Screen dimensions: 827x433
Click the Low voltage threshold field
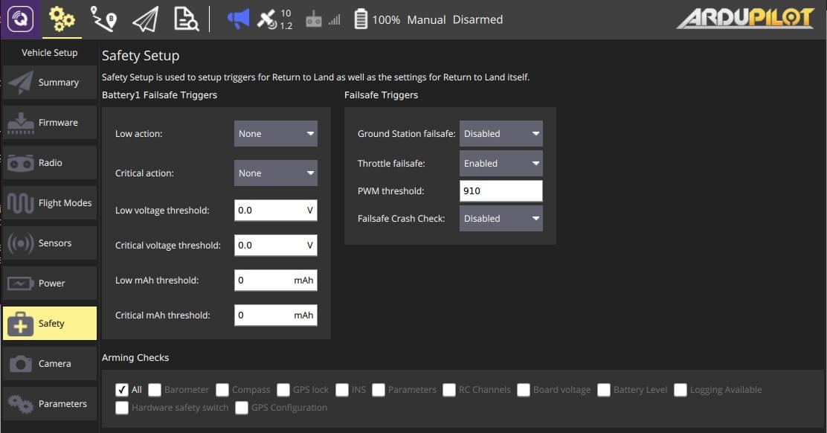tap(270, 211)
